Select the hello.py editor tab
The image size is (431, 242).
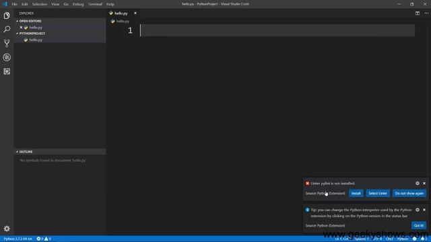click(x=121, y=13)
